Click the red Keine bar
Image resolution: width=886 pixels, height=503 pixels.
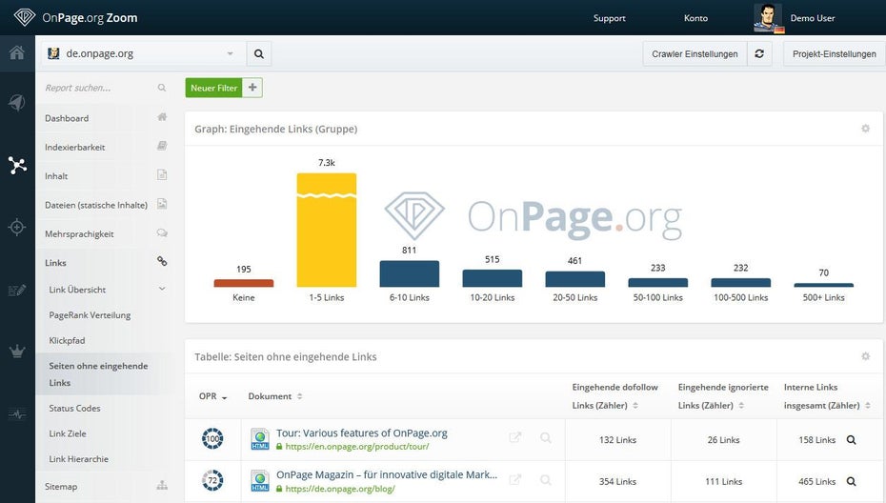[244, 283]
